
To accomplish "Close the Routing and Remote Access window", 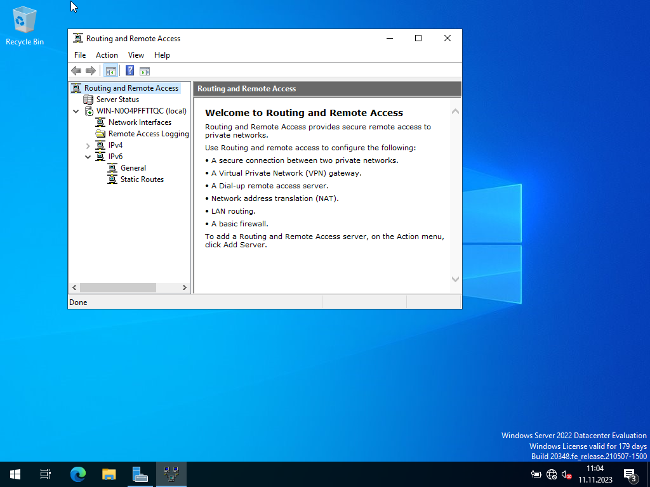I will click(x=448, y=38).
